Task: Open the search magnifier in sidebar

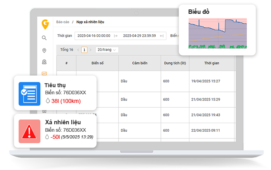Action: (x=44, y=38)
